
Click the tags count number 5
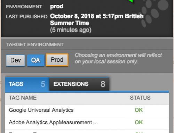[x=43, y=84]
